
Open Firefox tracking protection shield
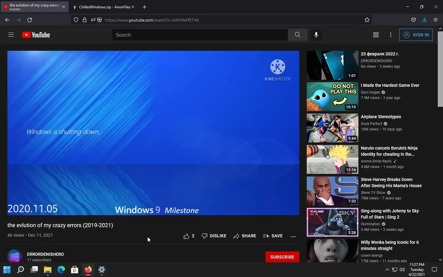[x=76, y=20]
